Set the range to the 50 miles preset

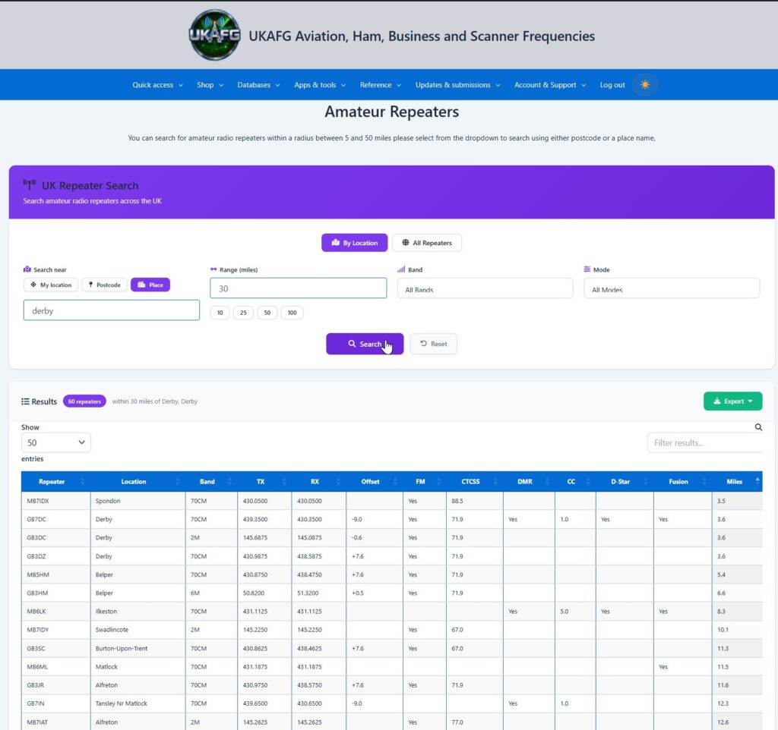[x=267, y=313]
